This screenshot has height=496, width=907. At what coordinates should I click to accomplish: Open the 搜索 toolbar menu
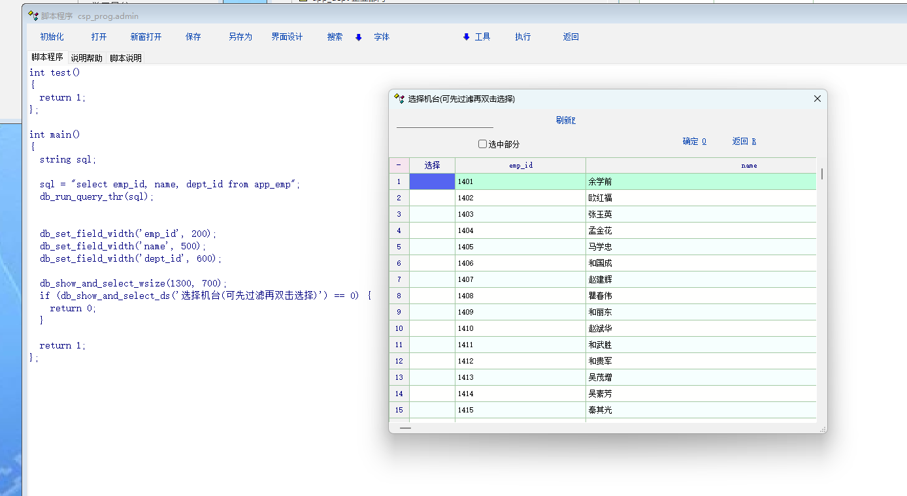tap(335, 37)
